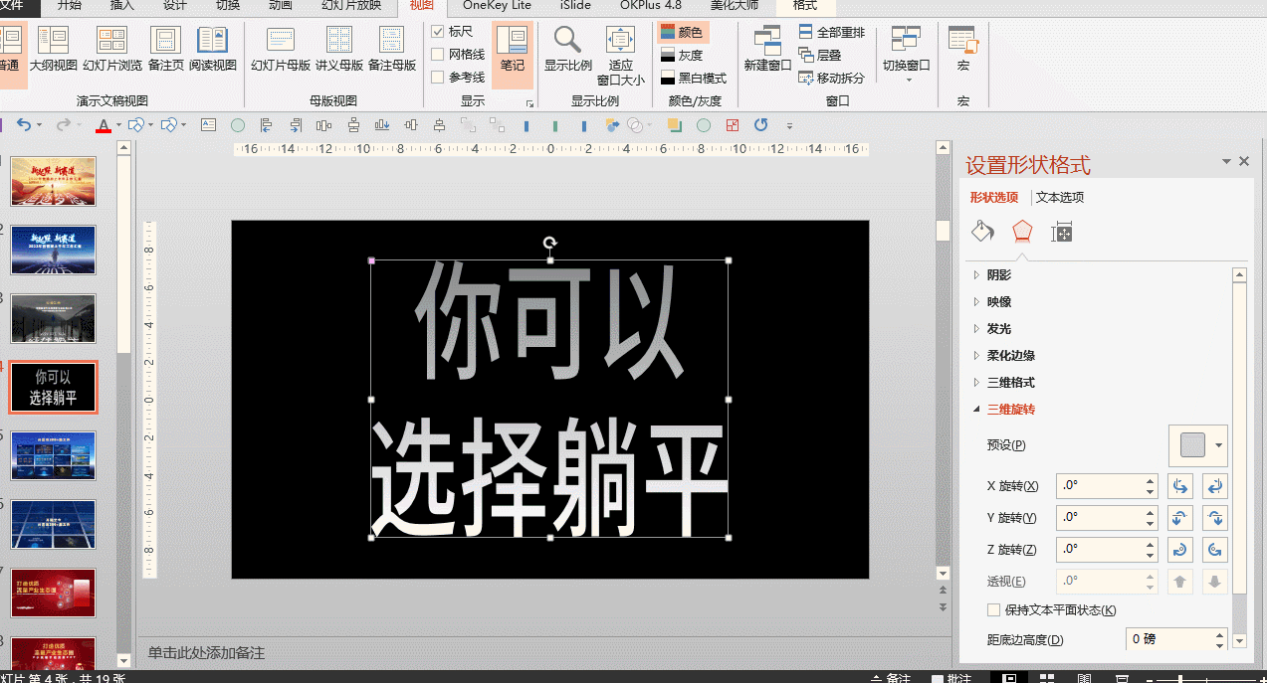Switch to Reading View (阅读视图)

tap(213, 49)
